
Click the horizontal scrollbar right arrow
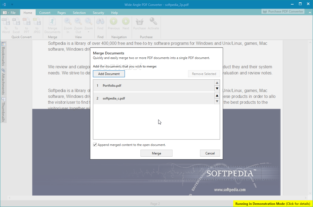coord(306,198)
